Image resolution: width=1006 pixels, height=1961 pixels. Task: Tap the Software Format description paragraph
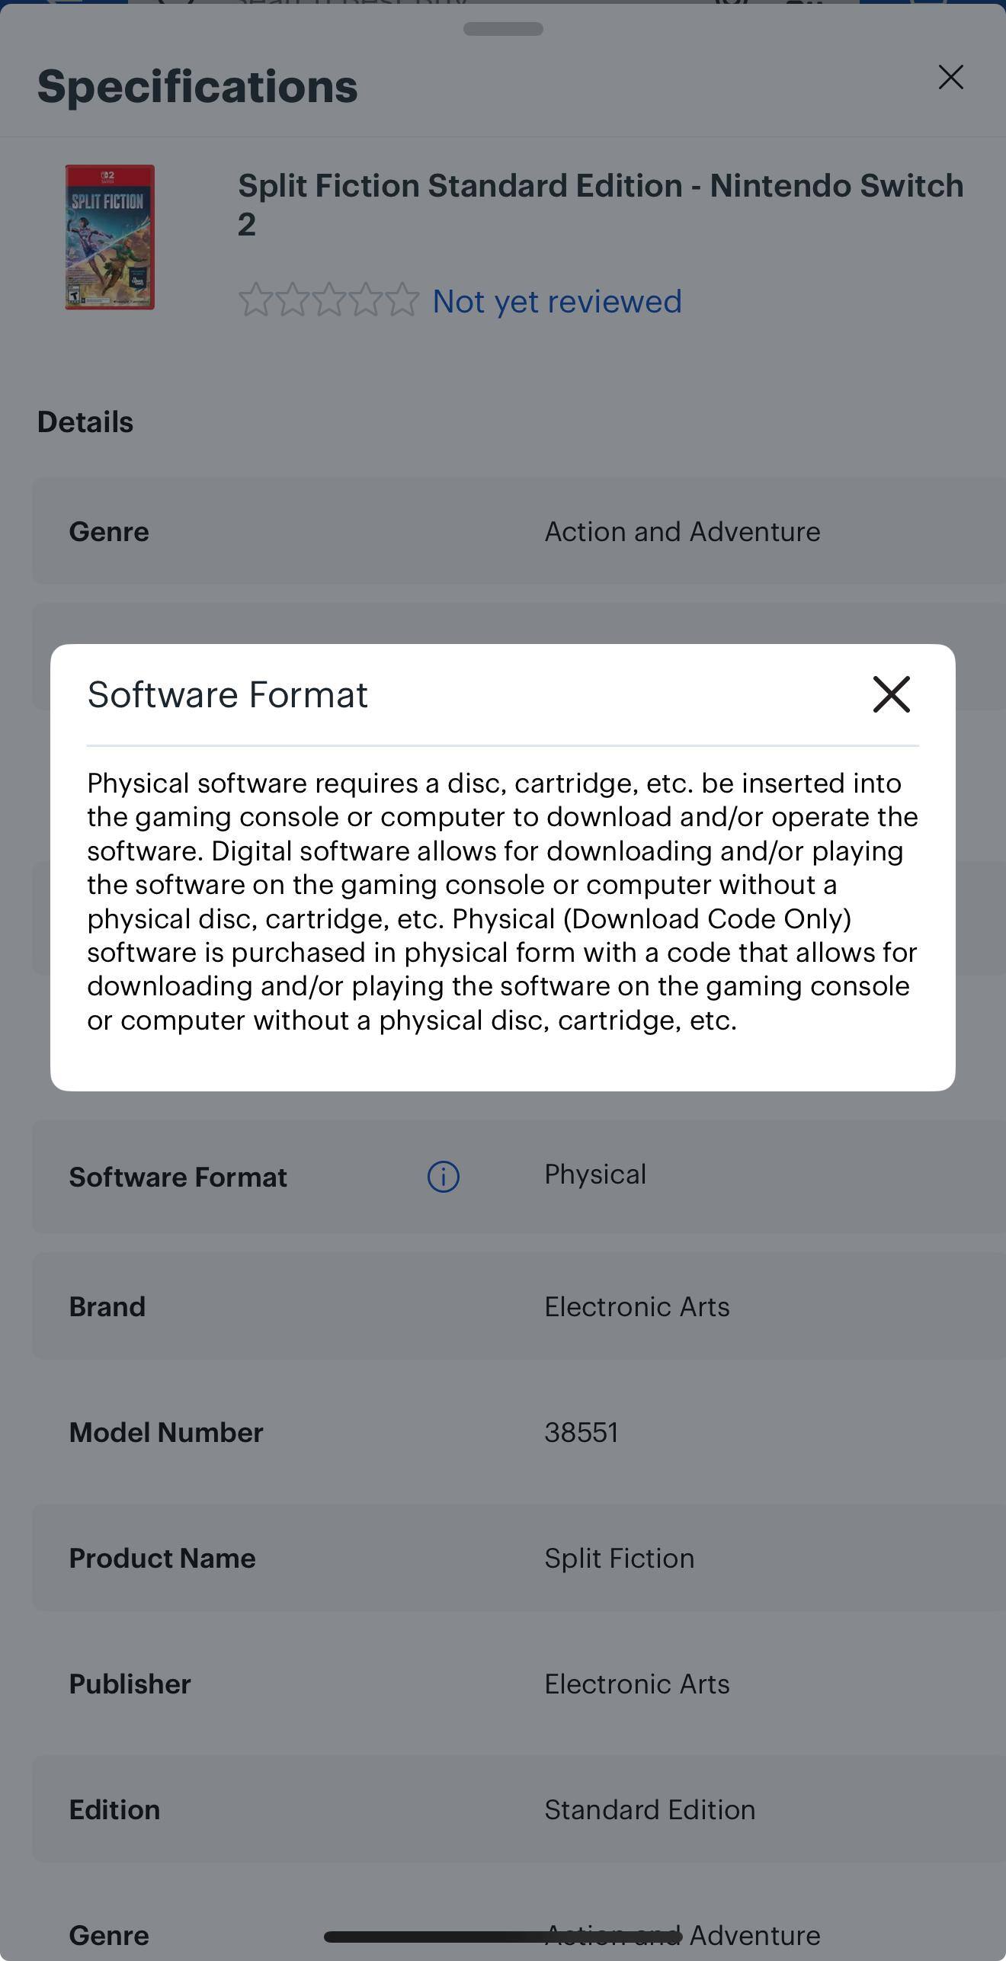pos(502,901)
